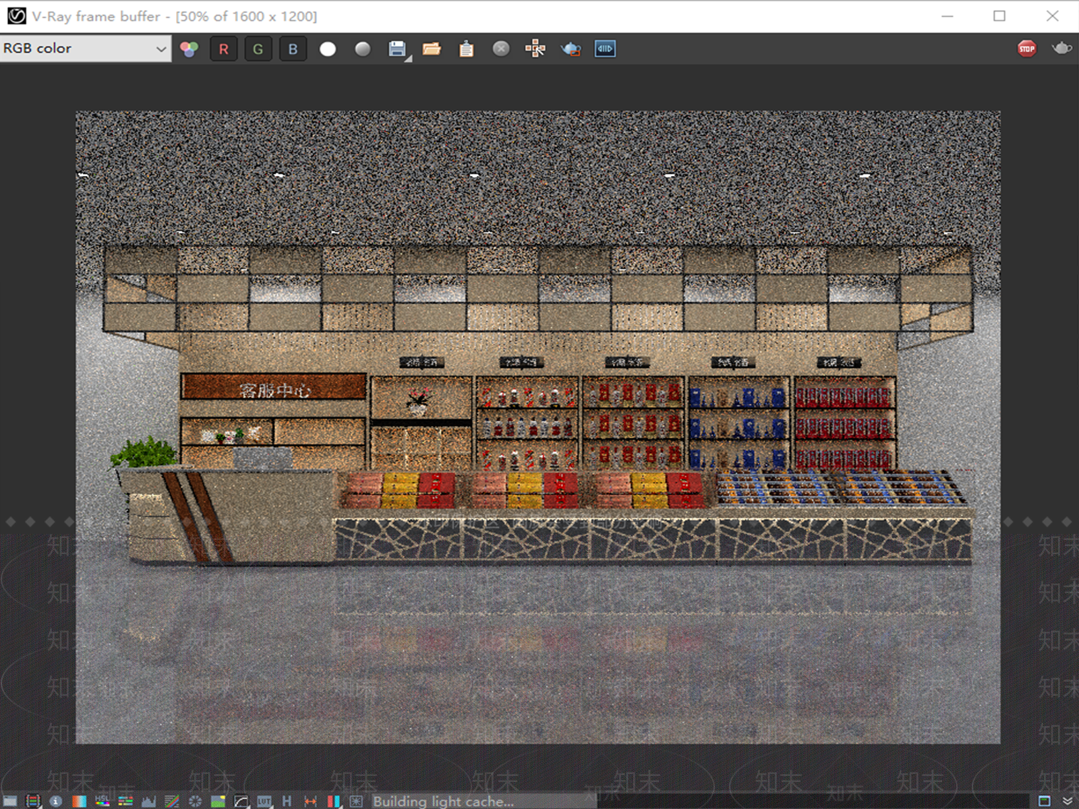Viewport: 1079px width, 809px height.
Task: Open the HSL color correction icon
Action: pyautogui.click(x=102, y=801)
